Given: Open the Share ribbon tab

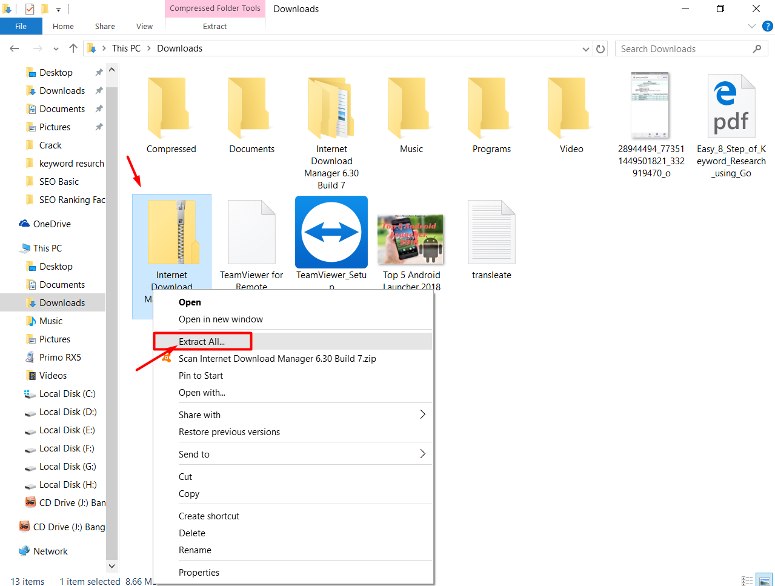Looking at the screenshot, I should pyautogui.click(x=105, y=26).
